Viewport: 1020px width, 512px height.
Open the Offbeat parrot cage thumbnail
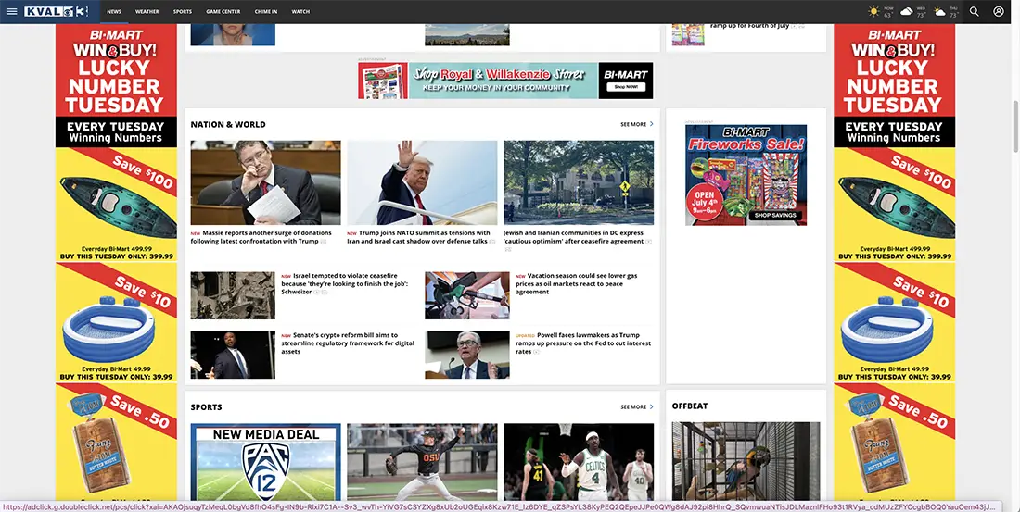point(746,461)
